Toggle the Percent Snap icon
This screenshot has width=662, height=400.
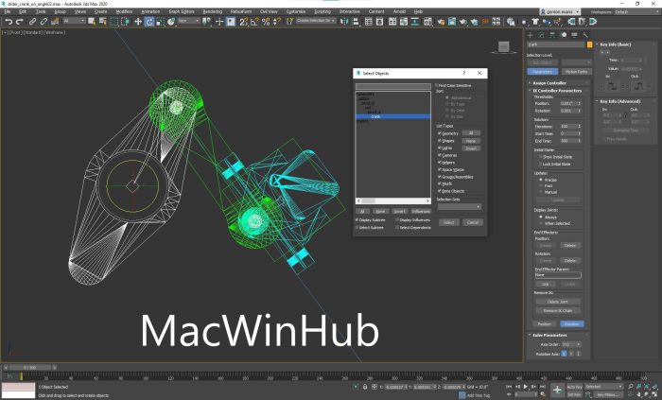[266, 22]
